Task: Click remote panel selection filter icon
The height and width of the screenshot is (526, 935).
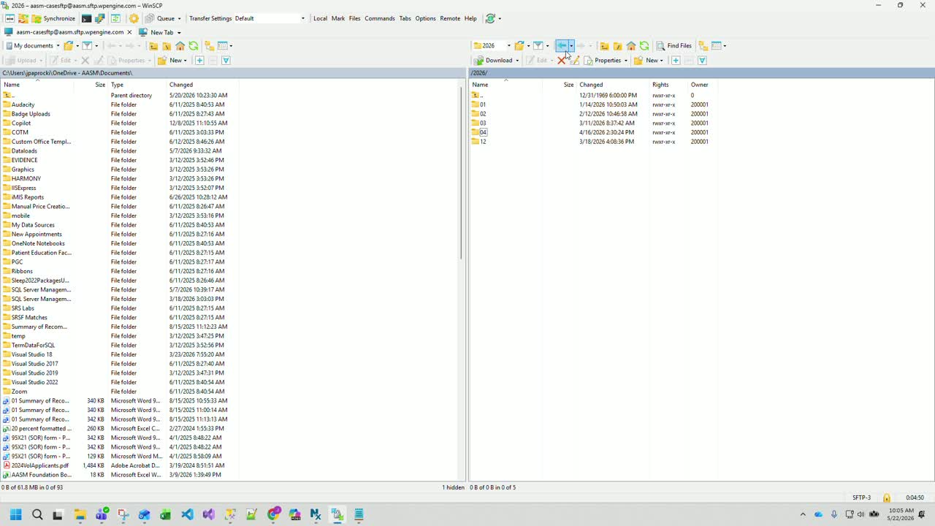Action: click(702, 61)
